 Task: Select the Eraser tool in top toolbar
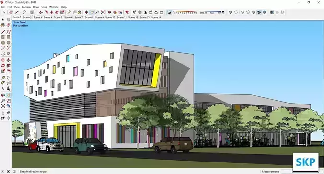tap(11, 12)
